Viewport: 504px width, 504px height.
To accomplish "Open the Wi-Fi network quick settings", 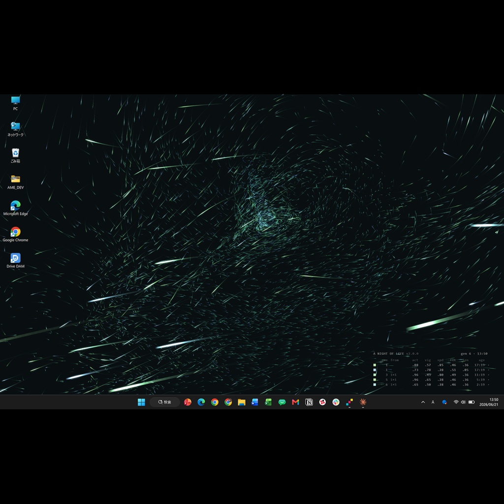I will pos(456,402).
